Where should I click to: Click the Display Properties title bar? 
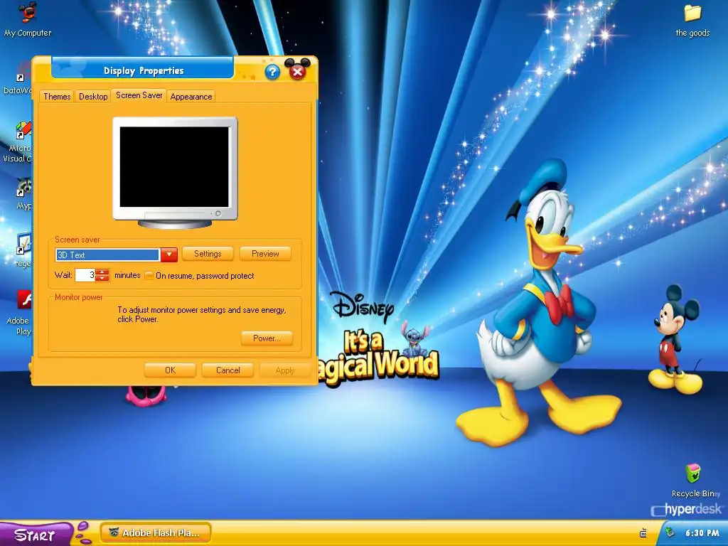(144, 70)
